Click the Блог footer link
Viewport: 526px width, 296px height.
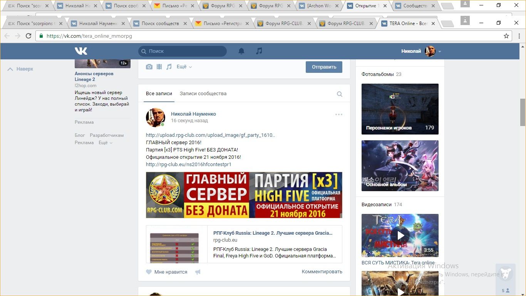[x=80, y=135]
